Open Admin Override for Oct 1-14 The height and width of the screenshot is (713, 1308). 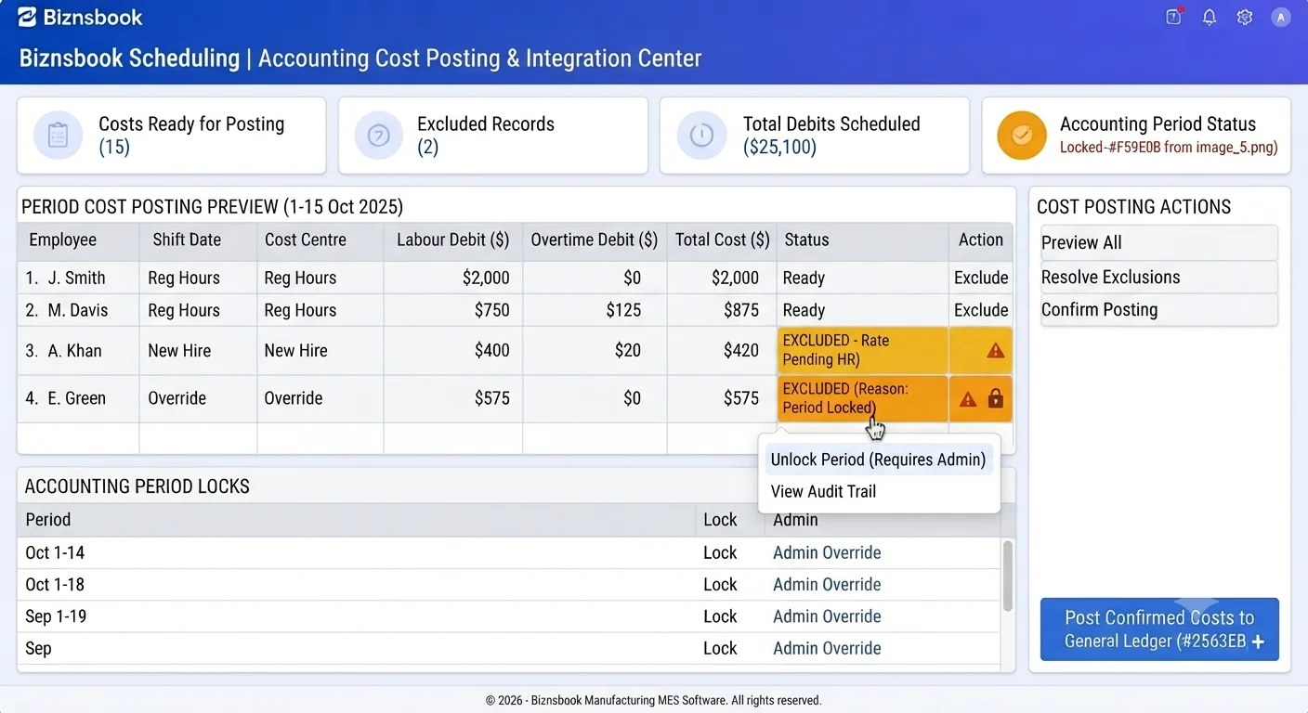827,552
